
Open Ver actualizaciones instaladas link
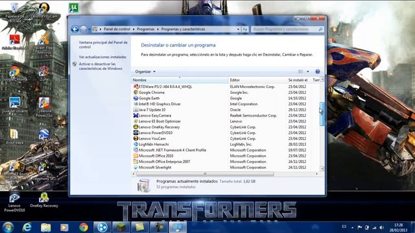coord(102,57)
